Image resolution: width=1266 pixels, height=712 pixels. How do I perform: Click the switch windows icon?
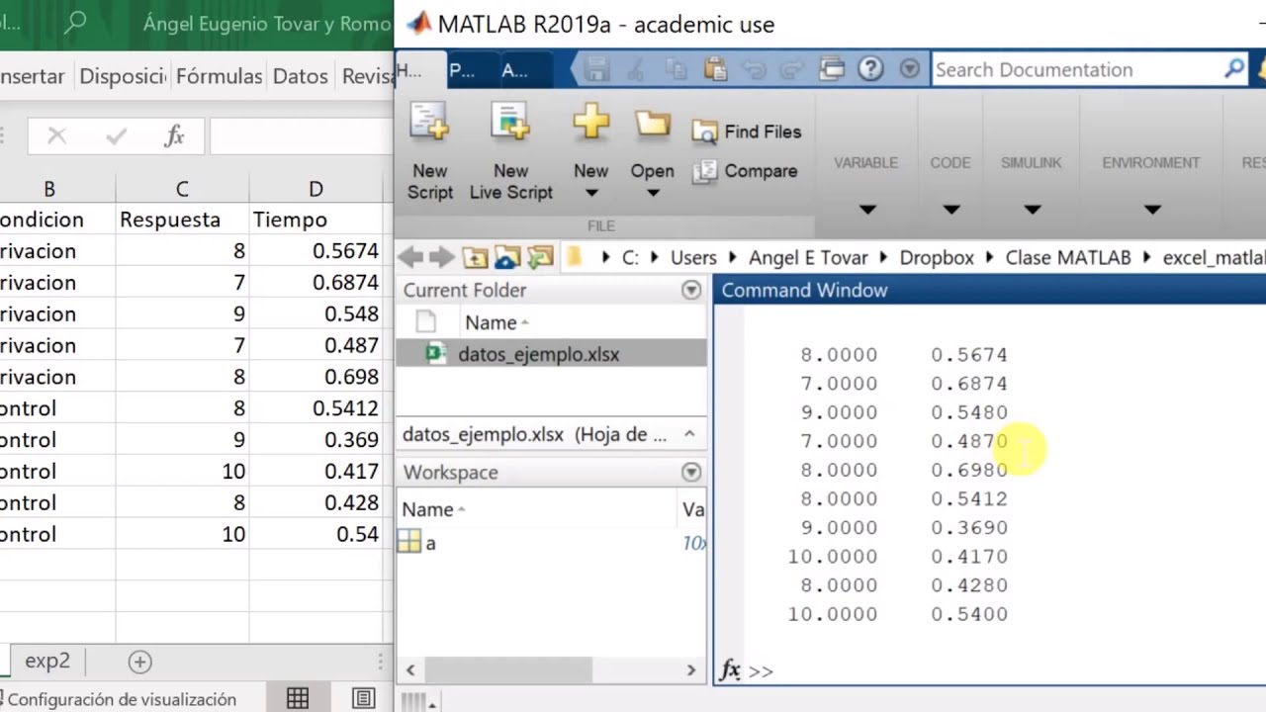pos(832,69)
